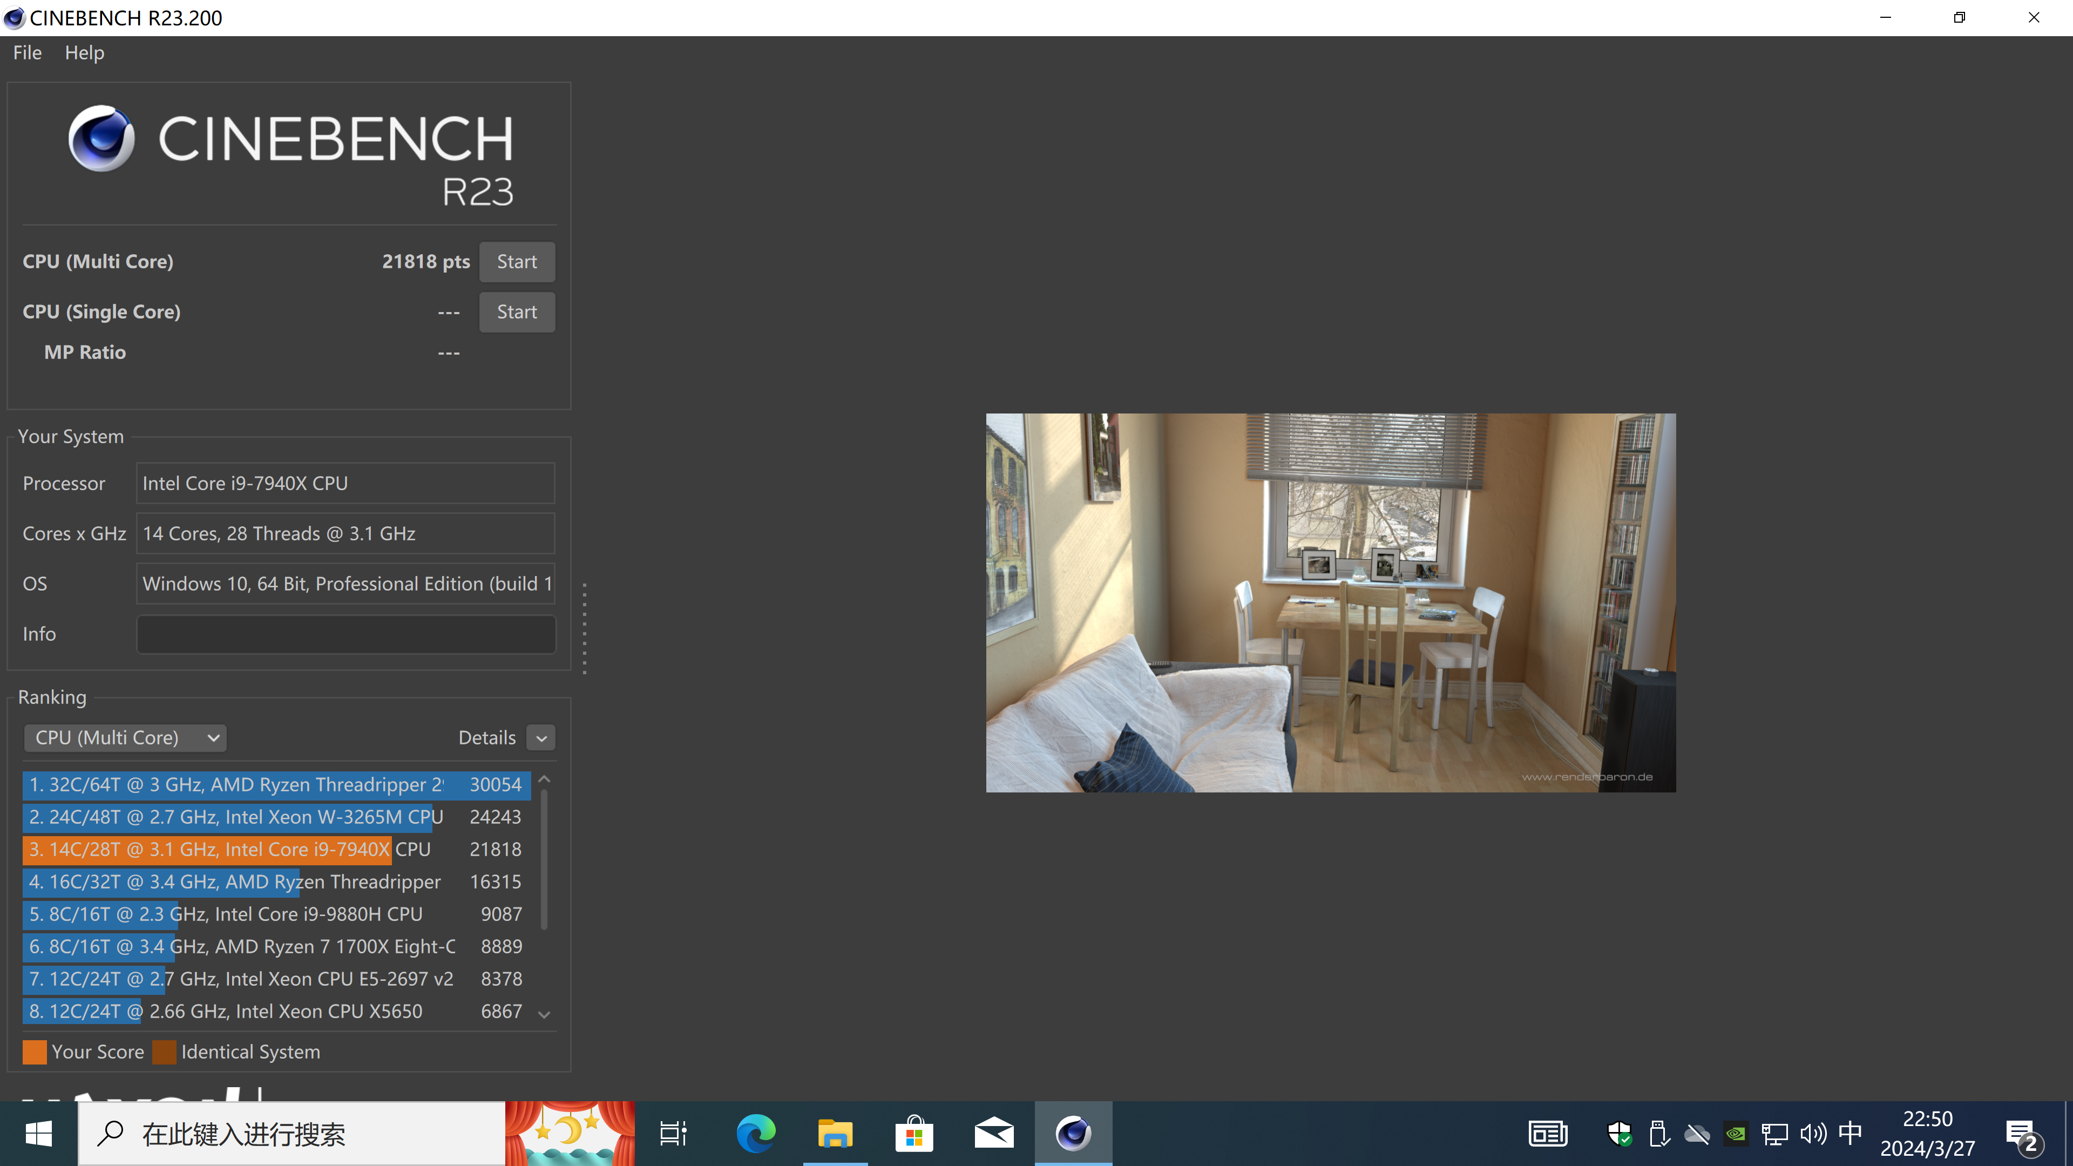Screen dimensions: 2073x1166
Task: Click the taskbar search box
Action: (292, 1134)
